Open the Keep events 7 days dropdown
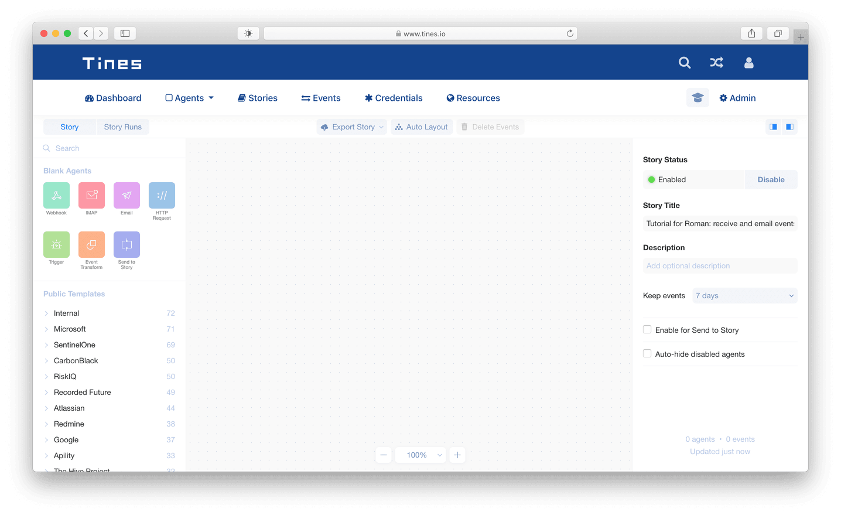 [744, 296]
